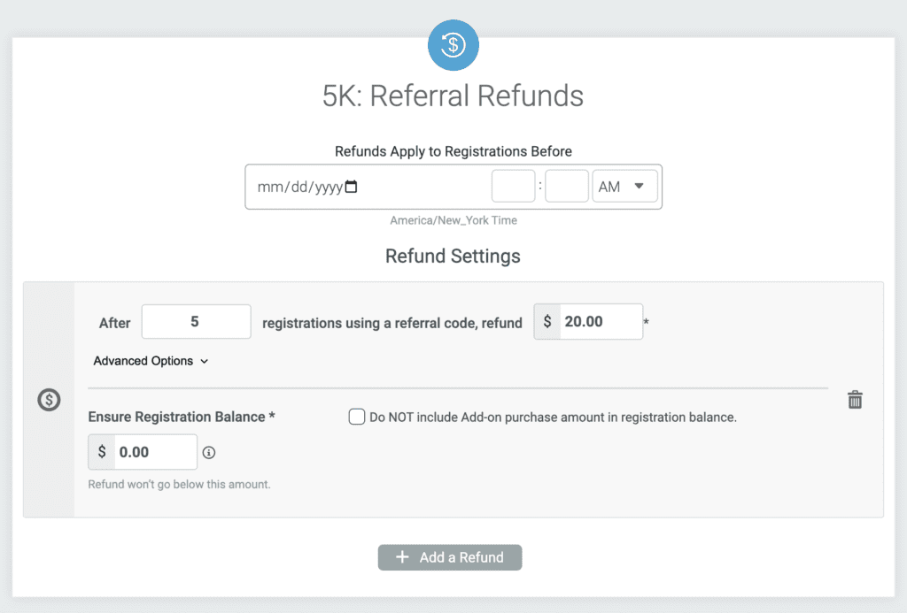Click the Add a Refund button
Viewport: 907px width, 613px height.
click(x=450, y=557)
